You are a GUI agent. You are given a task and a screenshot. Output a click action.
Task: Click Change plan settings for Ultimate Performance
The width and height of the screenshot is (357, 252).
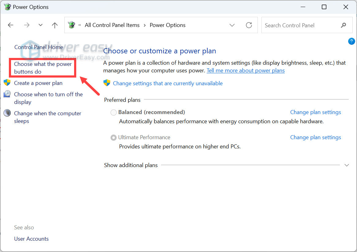[316, 137]
